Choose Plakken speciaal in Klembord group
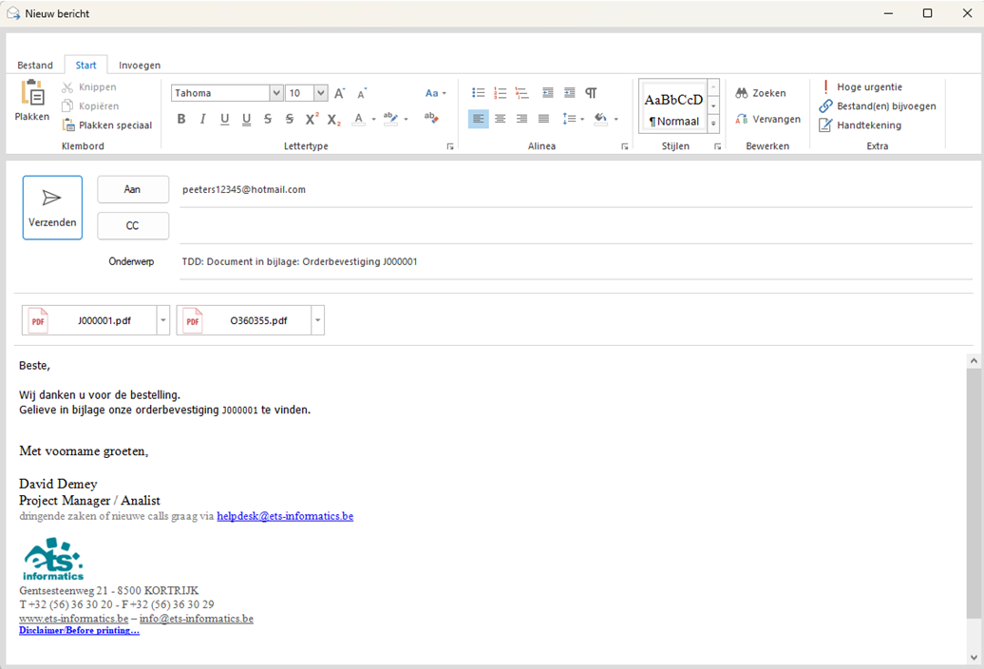984x669 pixels. [107, 125]
